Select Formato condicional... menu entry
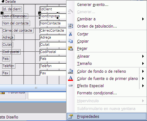The image size is (147, 121). [x=97, y=93]
